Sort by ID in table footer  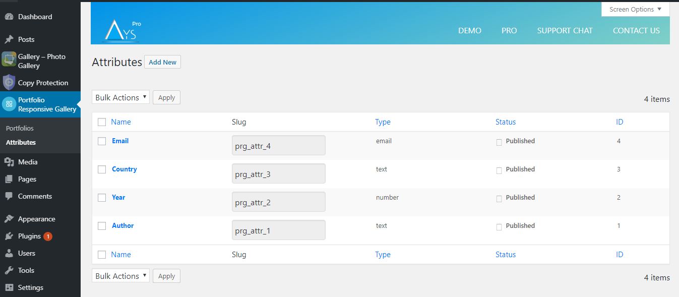click(x=620, y=254)
